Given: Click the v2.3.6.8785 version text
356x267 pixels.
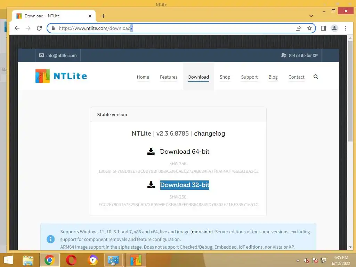Looking at the screenshot, I should (x=172, y=133).
